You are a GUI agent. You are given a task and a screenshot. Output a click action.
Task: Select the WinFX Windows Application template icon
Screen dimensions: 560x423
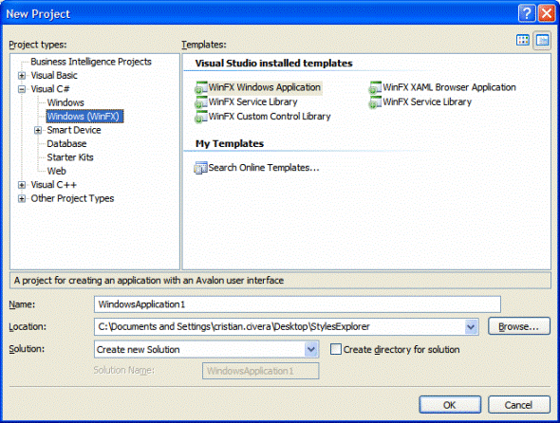[201, 87]
